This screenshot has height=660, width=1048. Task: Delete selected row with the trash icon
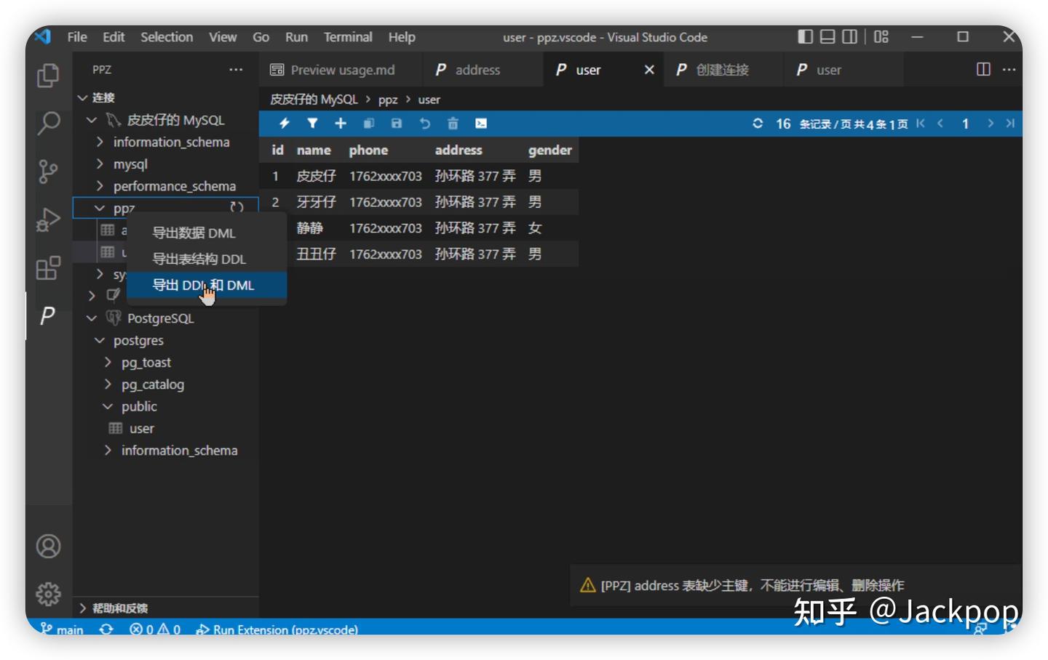point(452,124)
